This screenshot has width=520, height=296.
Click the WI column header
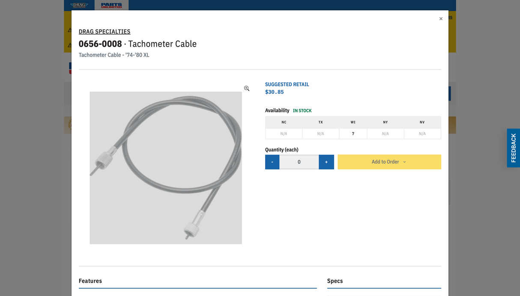pos(353,122)
